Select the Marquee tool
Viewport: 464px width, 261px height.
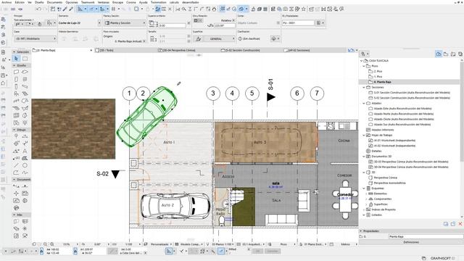pyautogui.click(x=25, y=59)
